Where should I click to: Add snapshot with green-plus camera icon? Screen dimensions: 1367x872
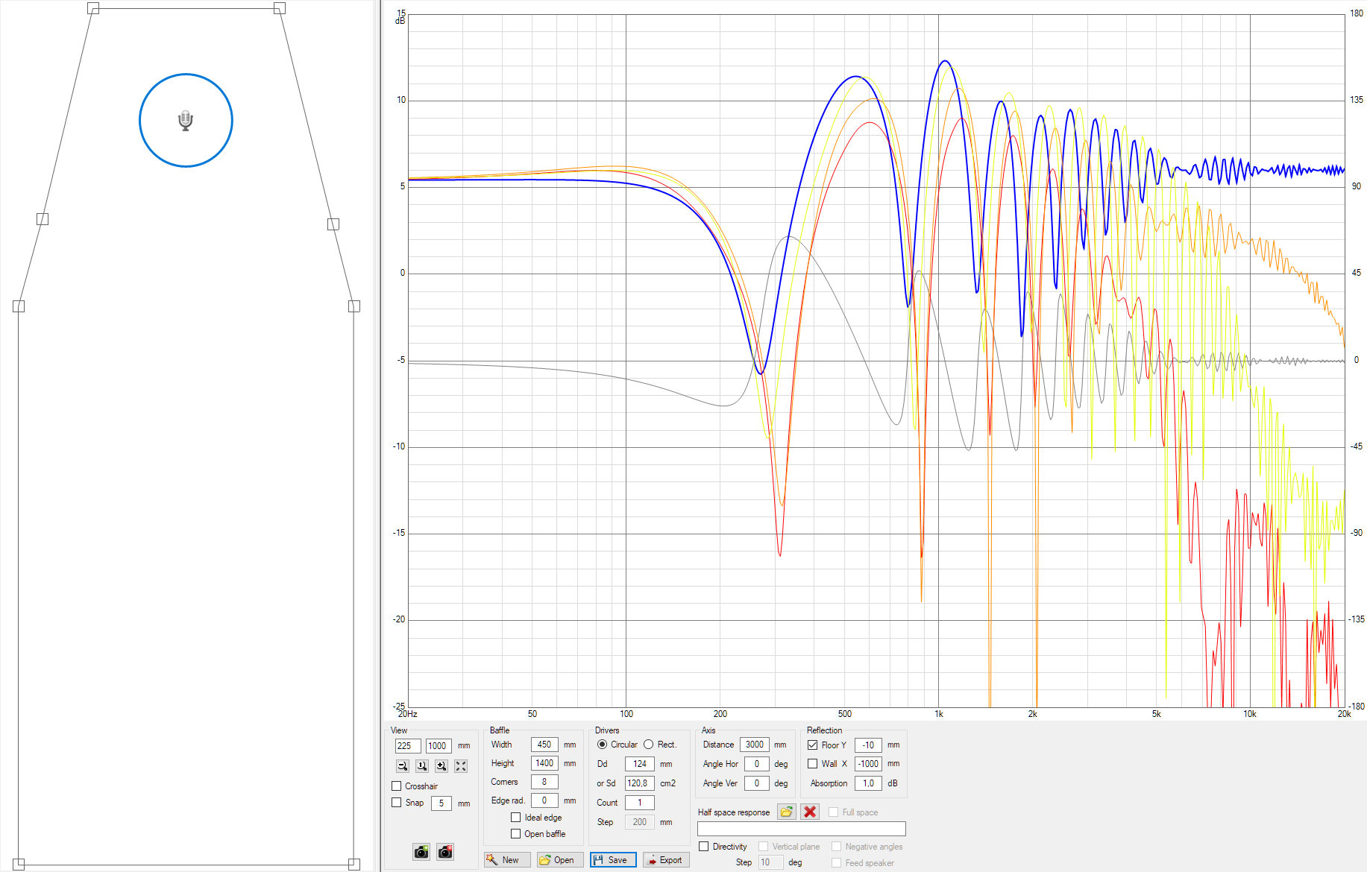(x=421, y=852)
